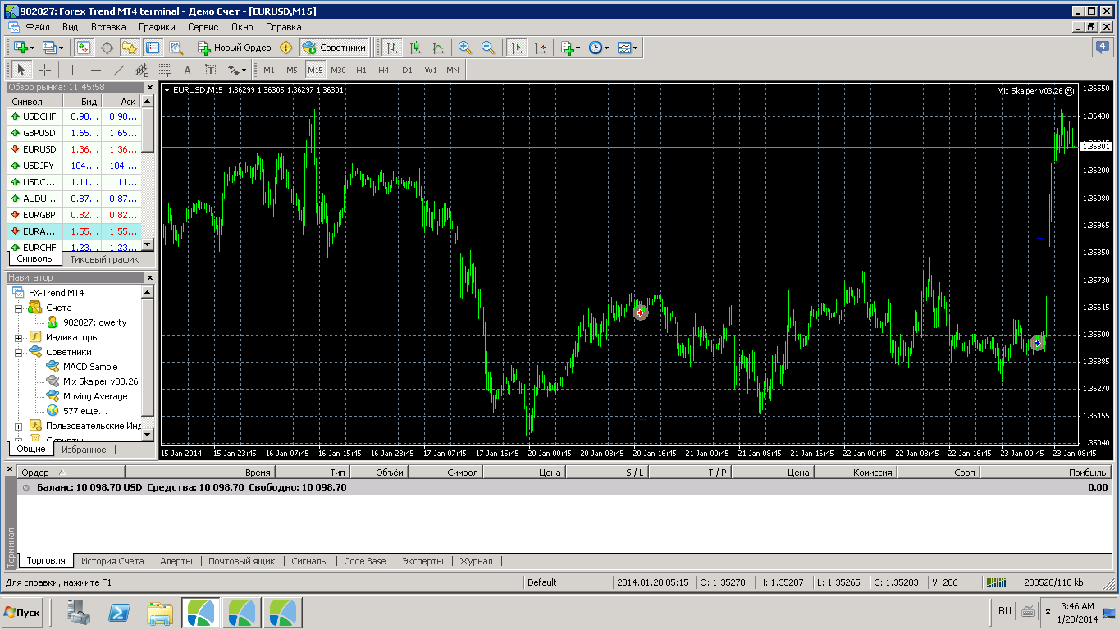Open the Файл menu

38,26
